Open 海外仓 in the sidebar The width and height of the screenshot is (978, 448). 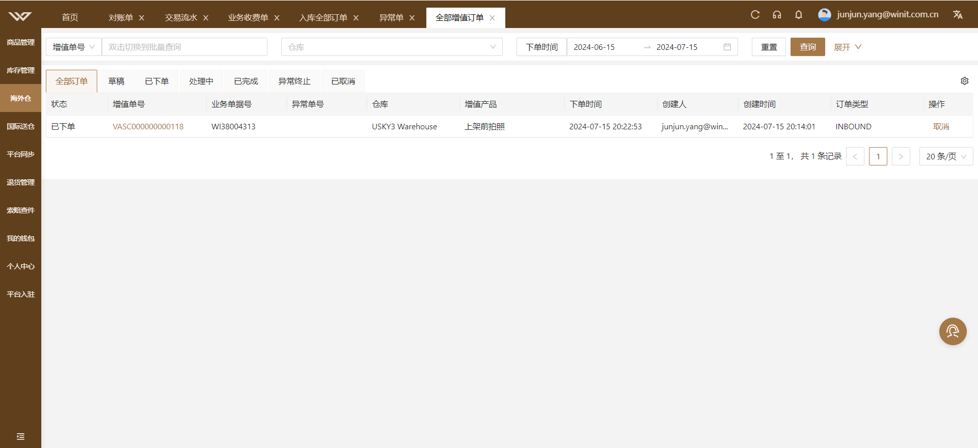pyautogui.click(x=20, y=98)
